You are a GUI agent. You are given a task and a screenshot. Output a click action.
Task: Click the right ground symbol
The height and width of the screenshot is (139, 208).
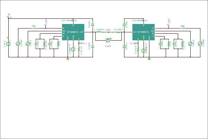[x=149, y=59]
